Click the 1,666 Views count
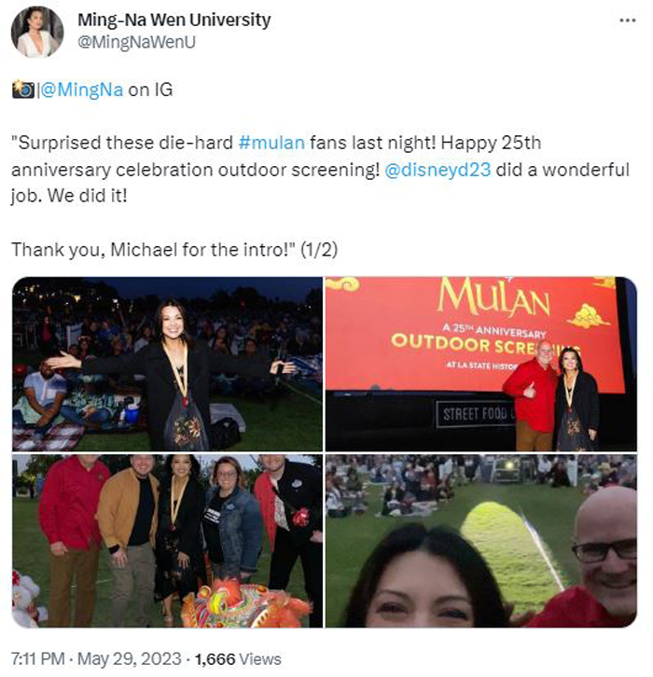Viewport: 653px width, 677px height. coord(238,659)
